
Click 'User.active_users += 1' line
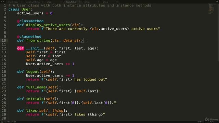(x=50, y=64)
